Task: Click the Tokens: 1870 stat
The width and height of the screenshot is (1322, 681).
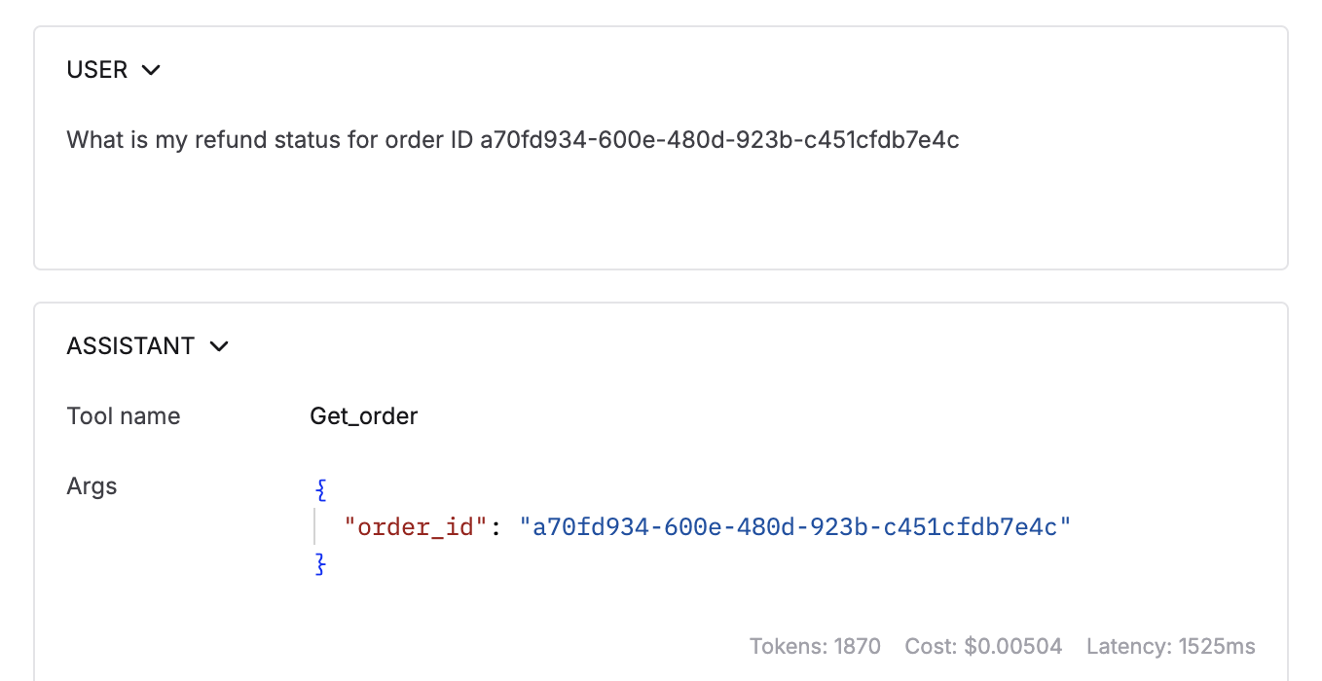Action: coord(815,646)
